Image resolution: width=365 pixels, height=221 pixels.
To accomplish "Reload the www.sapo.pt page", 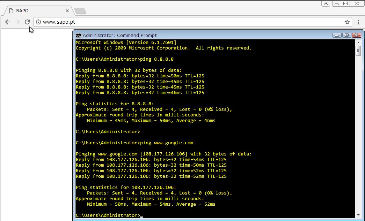I will point(27,22).
